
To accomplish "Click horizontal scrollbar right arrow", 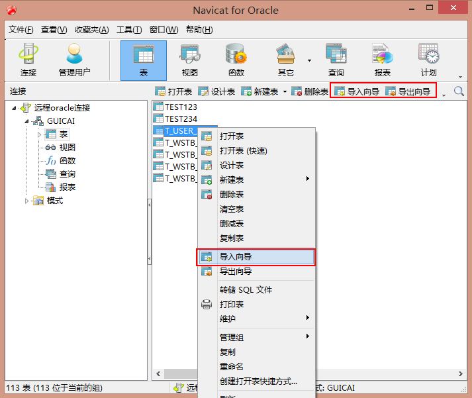I will [460, 373].
